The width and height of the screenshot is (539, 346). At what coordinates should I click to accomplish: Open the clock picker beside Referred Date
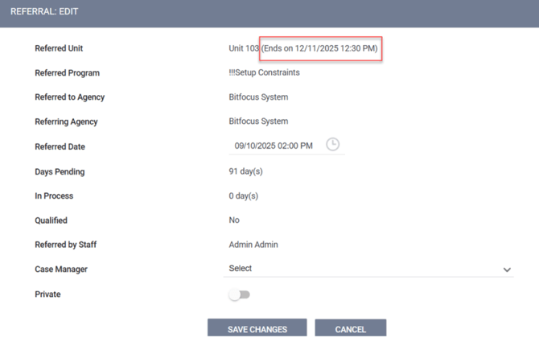click(332, 144)
